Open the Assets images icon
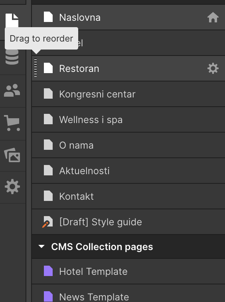 [x=12, y=155]
